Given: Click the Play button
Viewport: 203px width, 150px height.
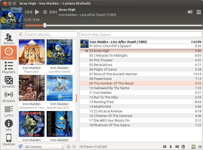Looking at the screenshot, I should point(37,12).
